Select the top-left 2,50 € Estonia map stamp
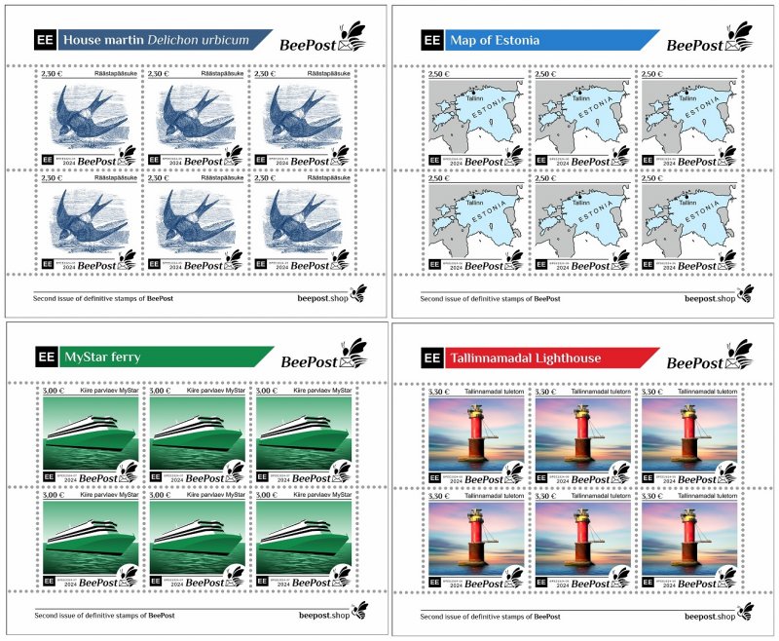The width and height of the screenshot is (779, 641). [x=476, y=118]
